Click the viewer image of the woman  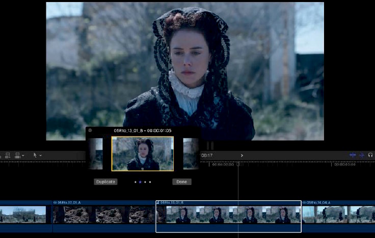(x=185, y=71)
